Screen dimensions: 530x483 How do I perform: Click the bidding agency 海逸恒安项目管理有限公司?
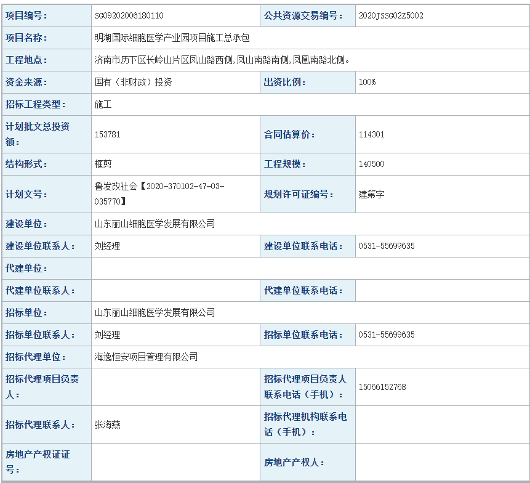tap(146, 357)
